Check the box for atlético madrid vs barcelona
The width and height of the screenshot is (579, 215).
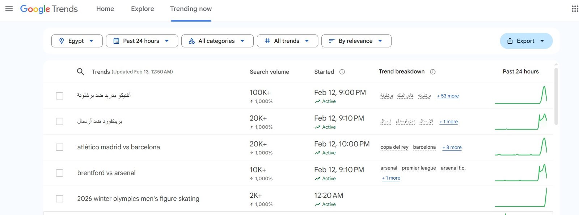pos(60,147)
